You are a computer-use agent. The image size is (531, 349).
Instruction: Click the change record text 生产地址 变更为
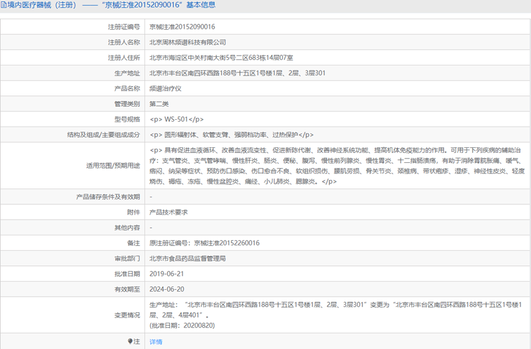[336, 310]
